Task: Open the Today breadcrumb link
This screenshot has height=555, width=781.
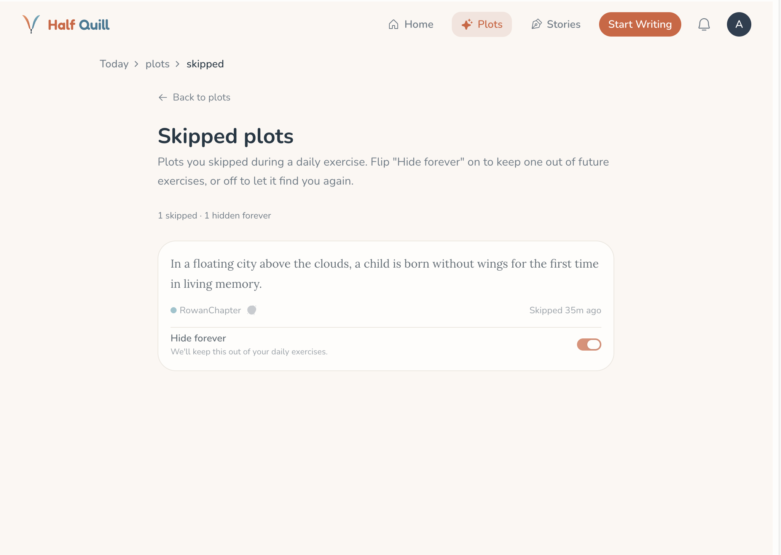Action: tap(114, 64)
